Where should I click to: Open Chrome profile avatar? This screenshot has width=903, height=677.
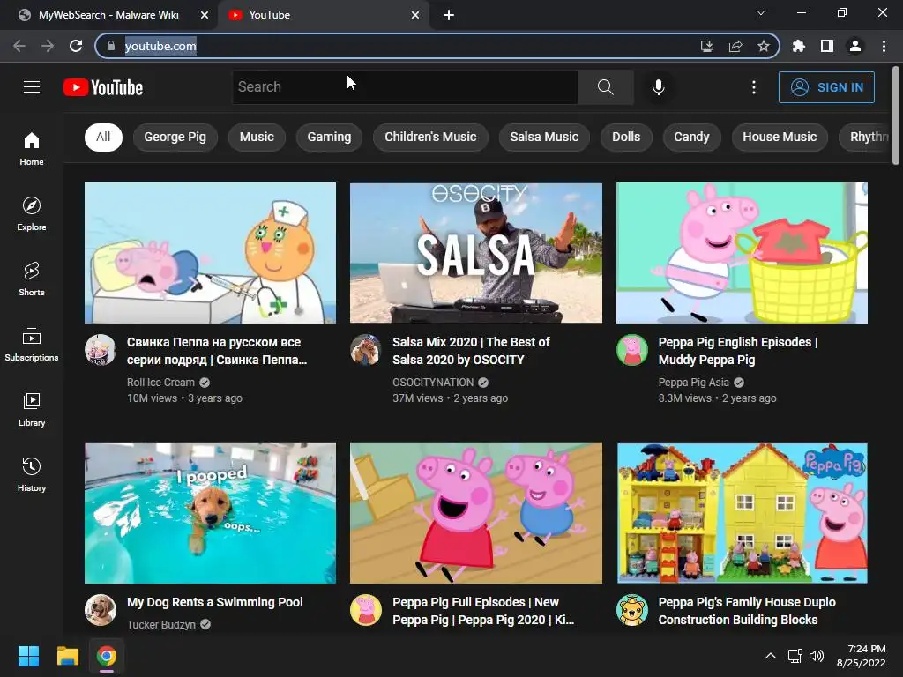coord(855,46)
